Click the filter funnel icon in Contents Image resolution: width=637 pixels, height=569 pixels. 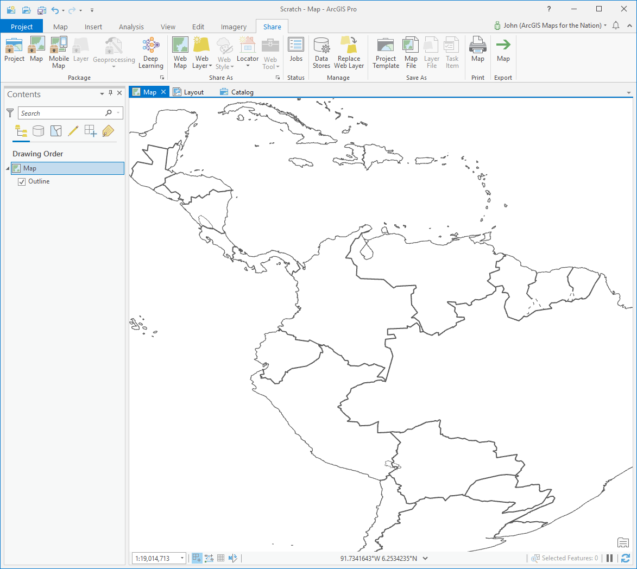click(x=10, y=113)
